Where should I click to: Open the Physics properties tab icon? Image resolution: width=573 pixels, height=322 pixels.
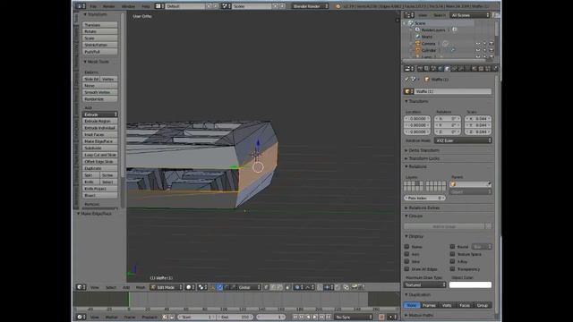point(495,69)
